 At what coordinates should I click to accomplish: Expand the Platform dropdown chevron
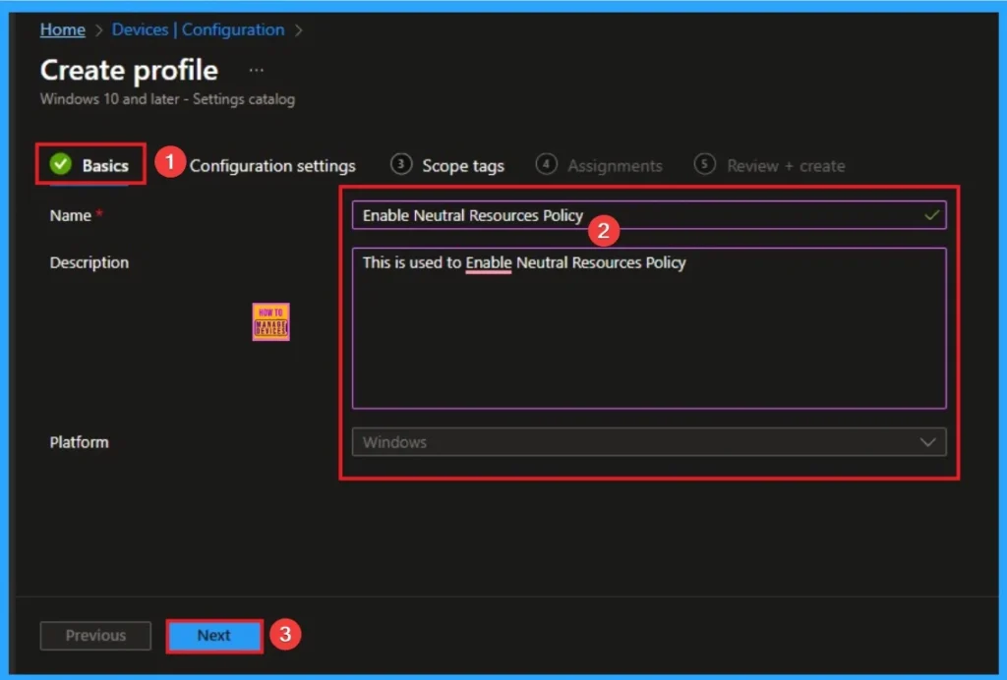click(x=927, y=442)
